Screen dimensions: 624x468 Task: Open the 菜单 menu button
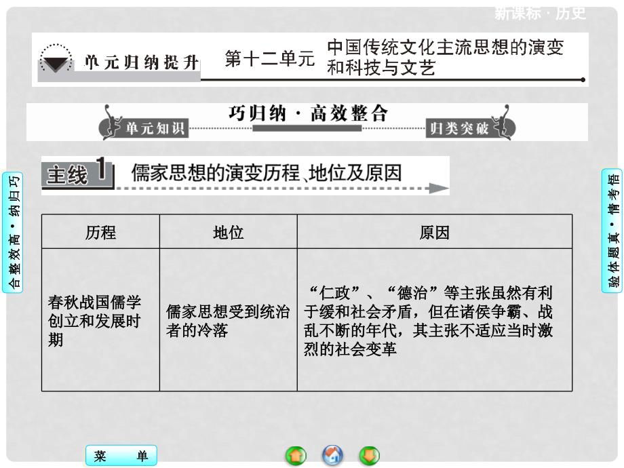pyautogui.click(x=121, y=456)
